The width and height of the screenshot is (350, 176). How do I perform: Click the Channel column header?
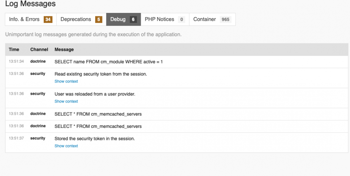click(x=39, y=49)
